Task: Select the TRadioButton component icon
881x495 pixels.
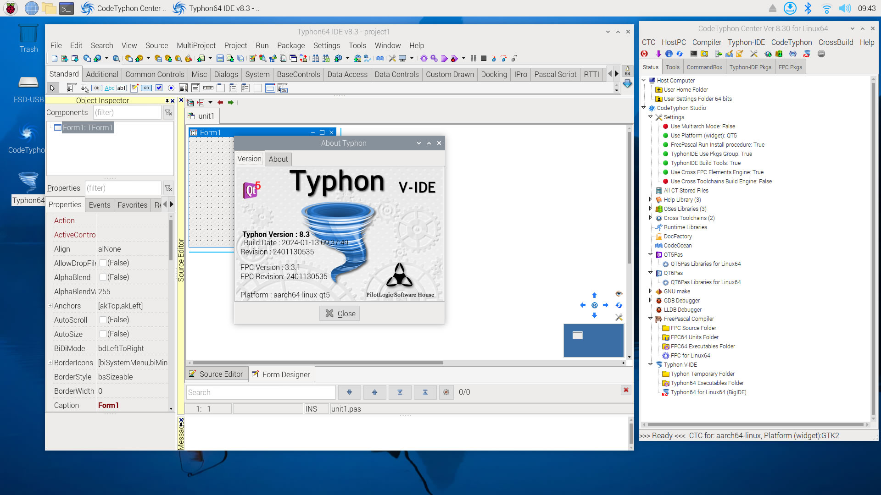Action: [x=171, y=88]
